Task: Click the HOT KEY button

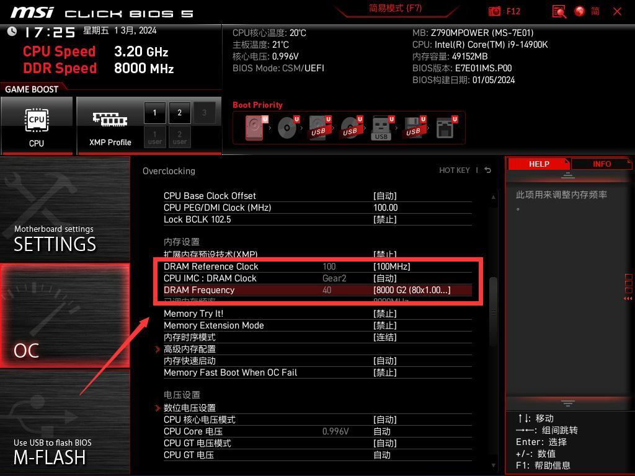Action: point(455,170)
